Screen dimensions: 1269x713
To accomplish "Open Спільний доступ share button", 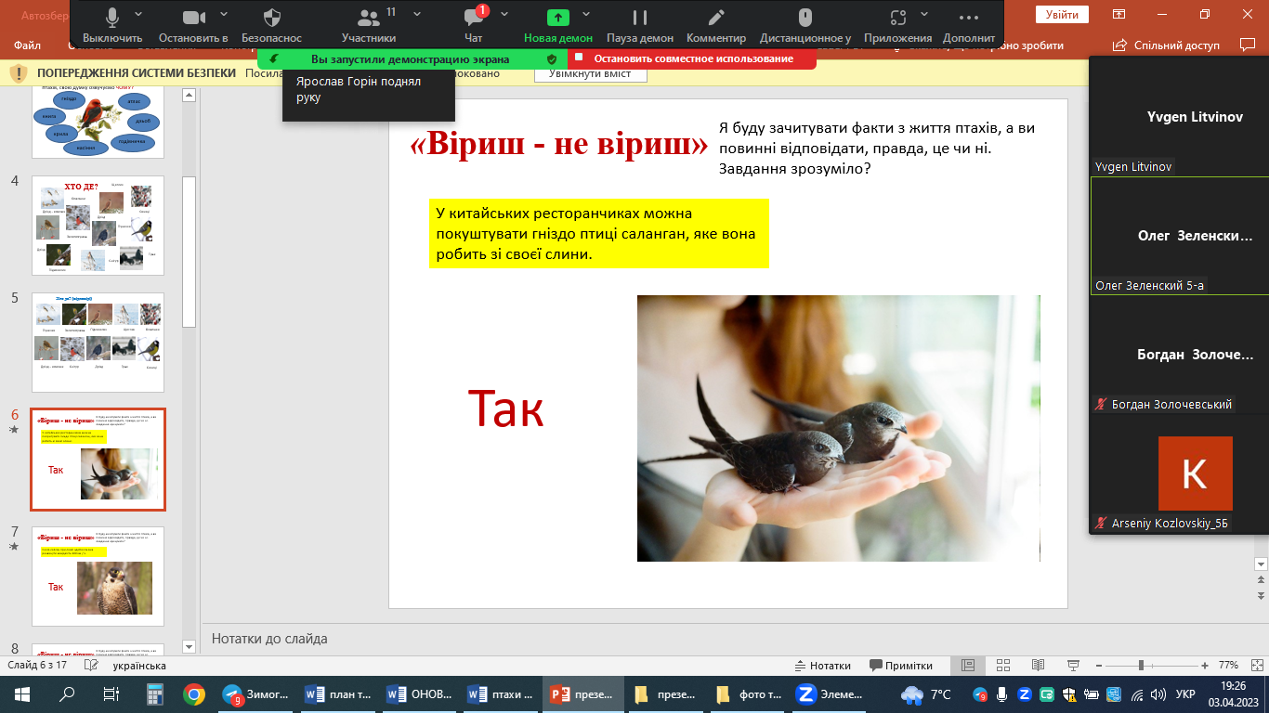I will 1166,45.
